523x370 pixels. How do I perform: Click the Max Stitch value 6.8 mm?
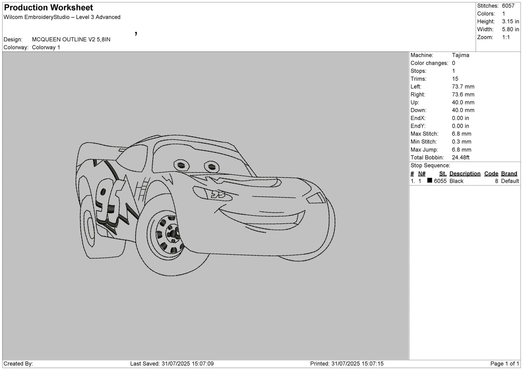[x=462, y=134]
